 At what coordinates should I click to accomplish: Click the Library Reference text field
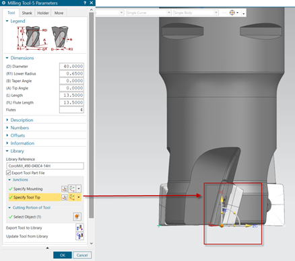(x=45, y=165)
